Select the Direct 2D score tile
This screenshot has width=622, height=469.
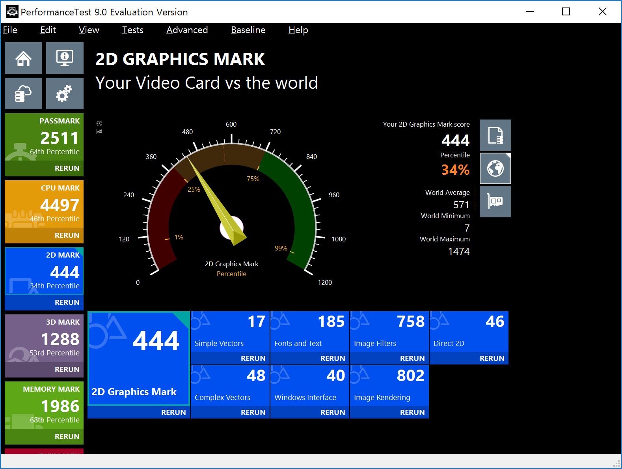point(469,331)
